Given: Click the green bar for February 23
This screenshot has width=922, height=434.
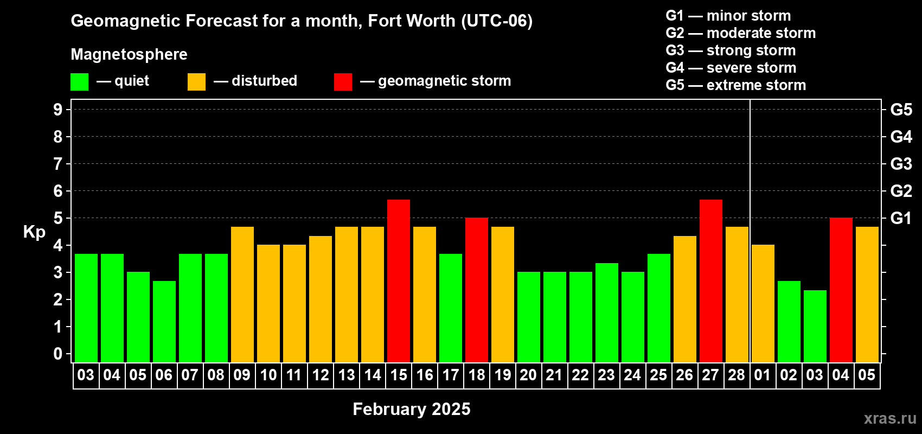Looking at the screenshot, I should coord(607,312).
